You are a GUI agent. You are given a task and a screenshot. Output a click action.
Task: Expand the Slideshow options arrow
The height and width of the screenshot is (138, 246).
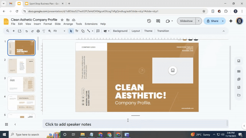[199, 21]
